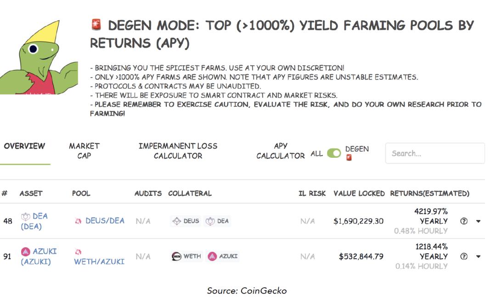This screenshot has width=496, height=305.
Task: Click the AZUKI token icon in the asset column
Action: 26,252
